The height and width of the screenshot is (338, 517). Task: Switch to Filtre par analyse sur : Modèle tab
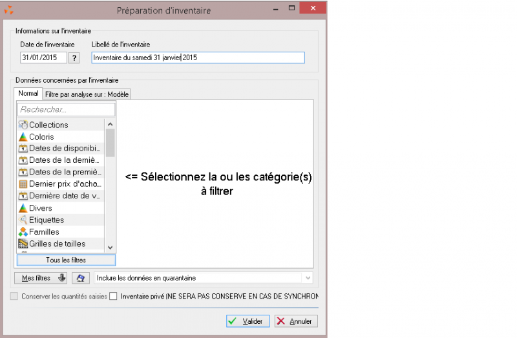(87, 94)
